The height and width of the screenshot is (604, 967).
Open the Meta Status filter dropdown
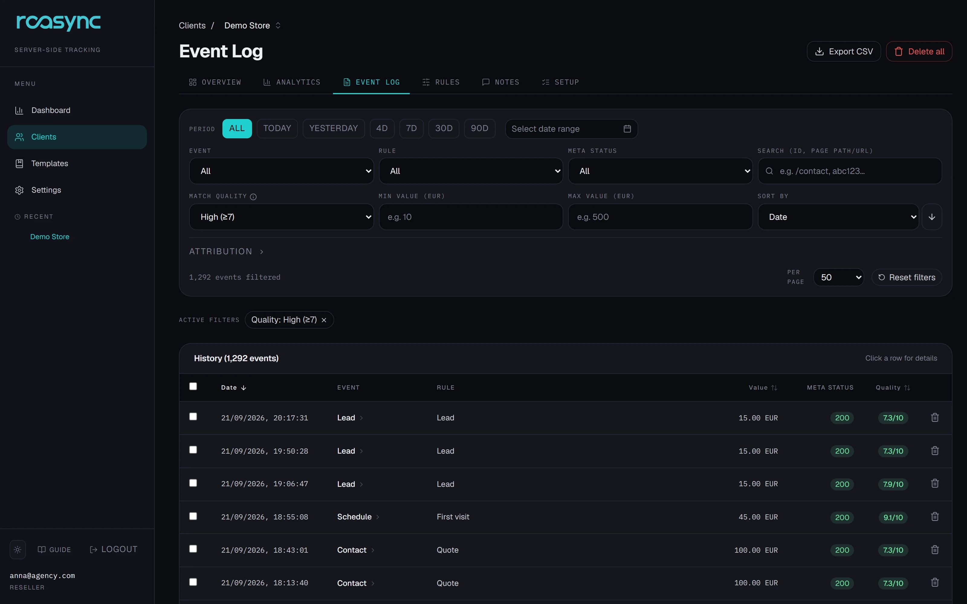coord(660,171)
